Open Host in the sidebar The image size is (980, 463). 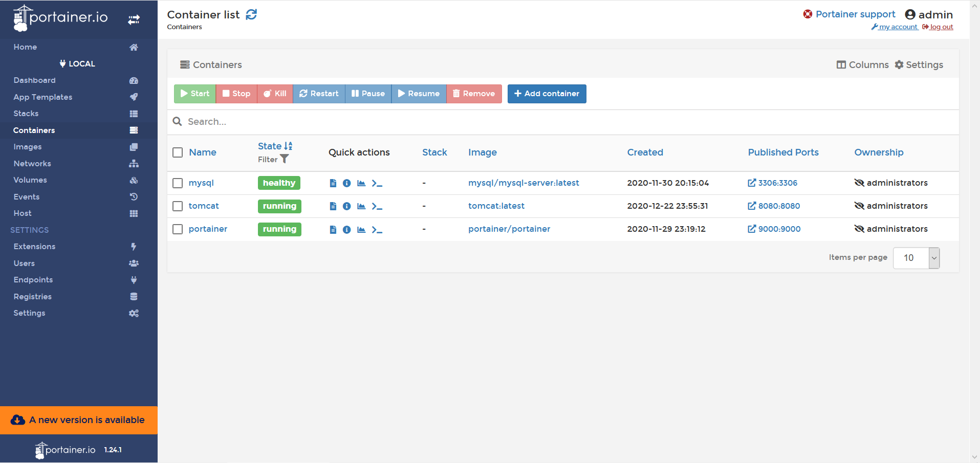pos(23,213)
